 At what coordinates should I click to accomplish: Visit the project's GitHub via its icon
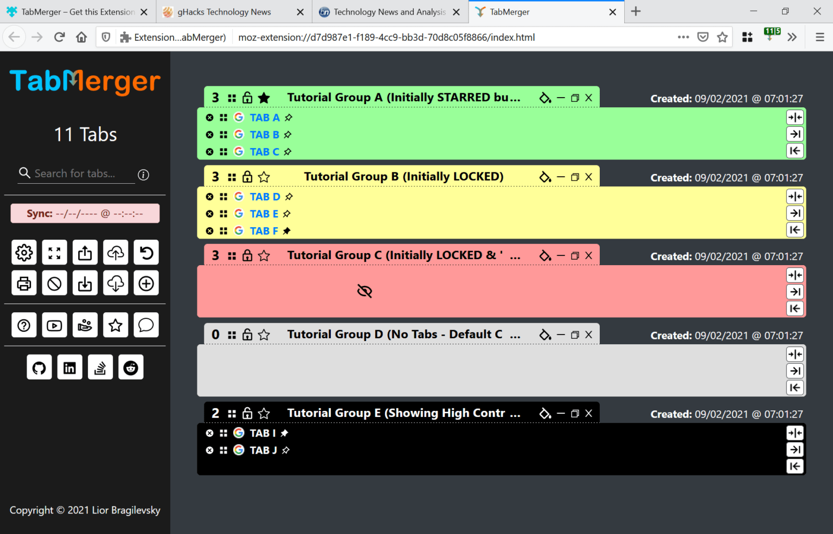pos(39,367)
